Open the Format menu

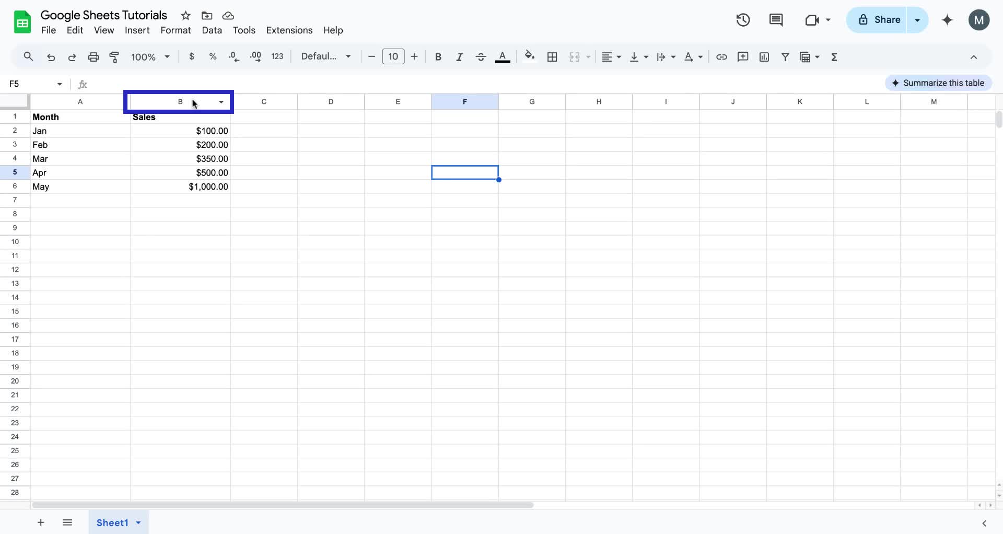pyautogui.click(x=175, y=30)
